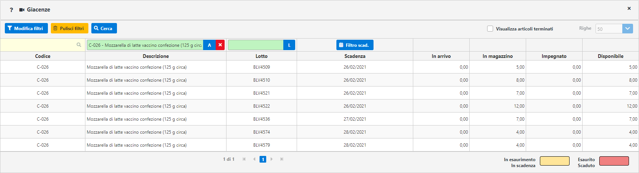This screenshot has width=639, height=173.
Task: Go to the first page arrow
Action: 244,159
